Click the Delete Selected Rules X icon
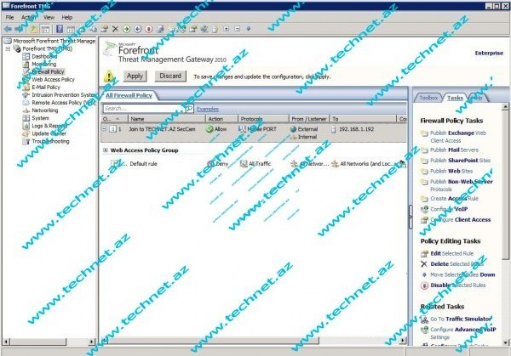Image resolution: width=511 pixels, height=356 pixels. [424, 264]
